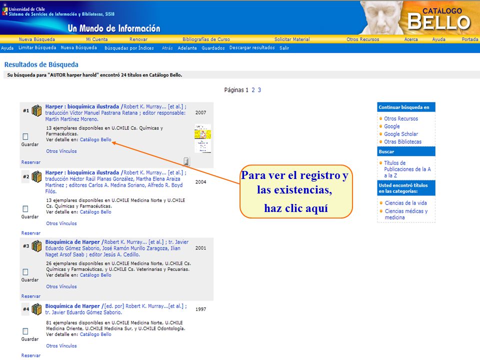Click the book icon beside result #2

[x=36, y=176]
